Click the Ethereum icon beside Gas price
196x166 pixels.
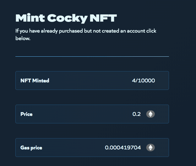(150, 148)
